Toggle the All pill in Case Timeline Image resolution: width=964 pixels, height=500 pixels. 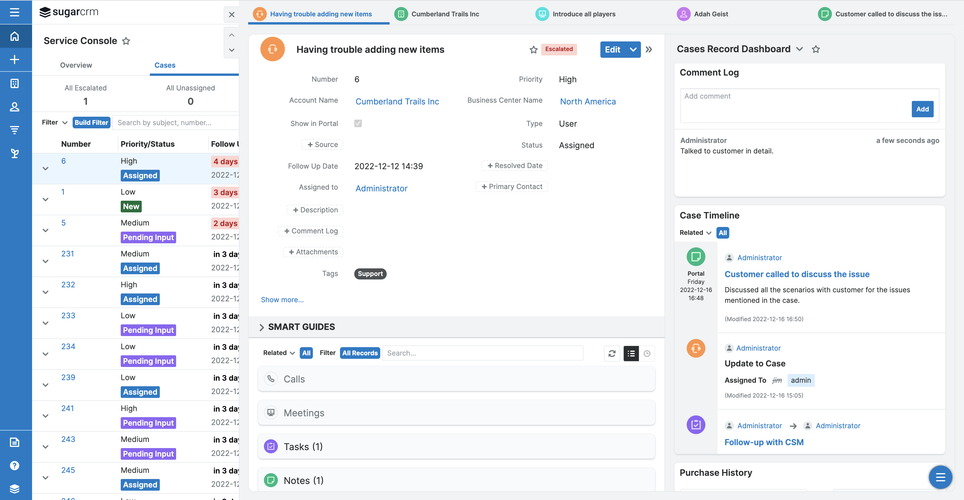click(723, 233)
